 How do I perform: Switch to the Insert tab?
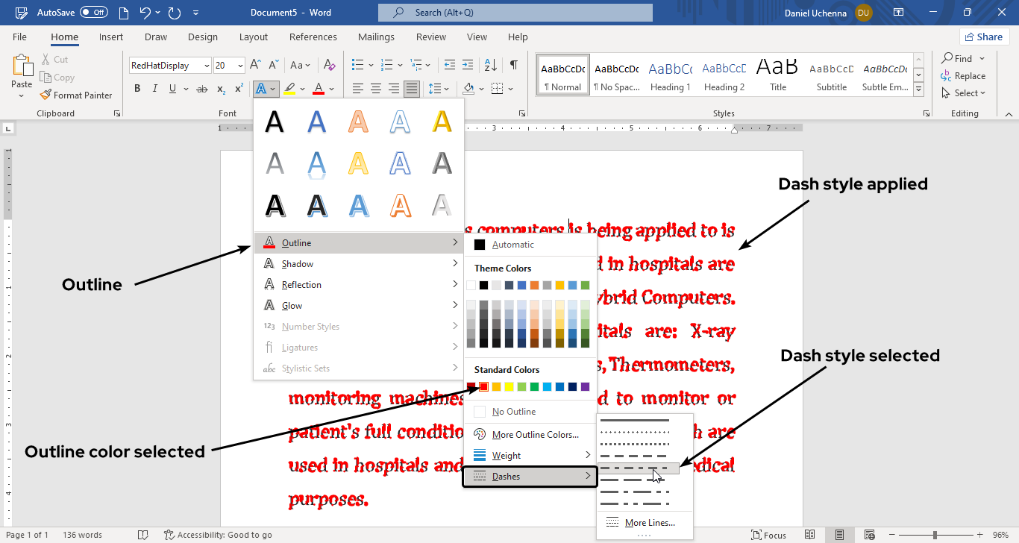click(111, 37)
